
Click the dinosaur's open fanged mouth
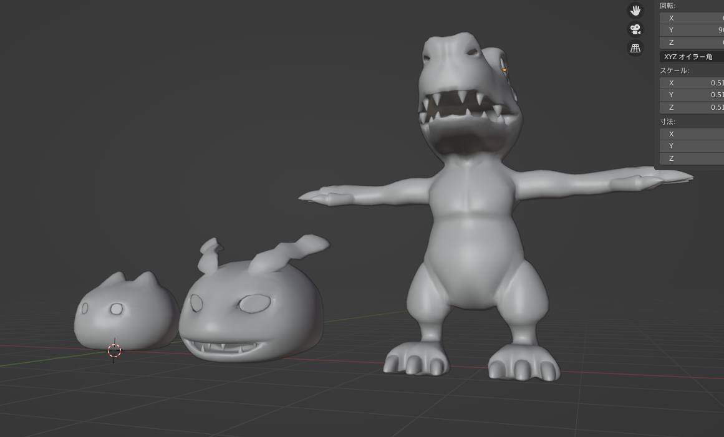[468, 125]
